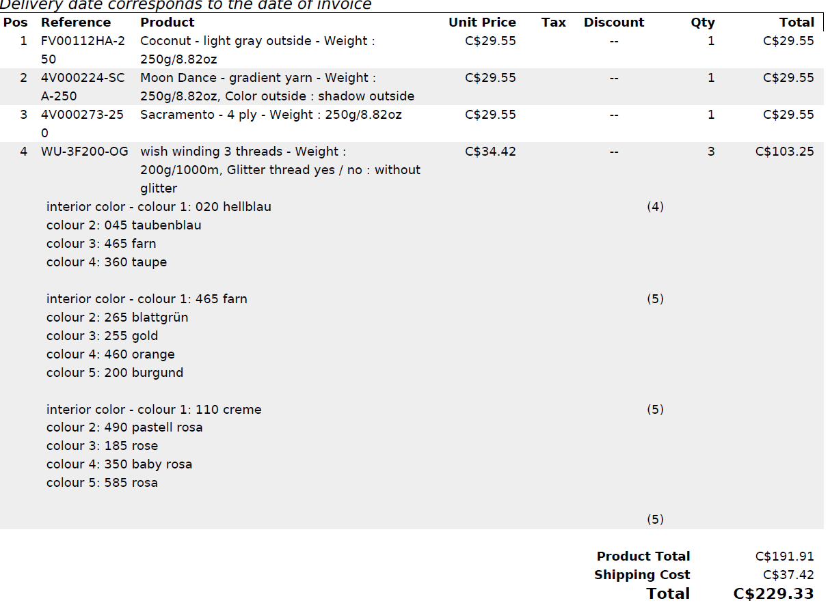Viewport: 830px width, 605px height.
Task: Select the Sacramento 4 ply product line
Action: (x=271, y=115)
